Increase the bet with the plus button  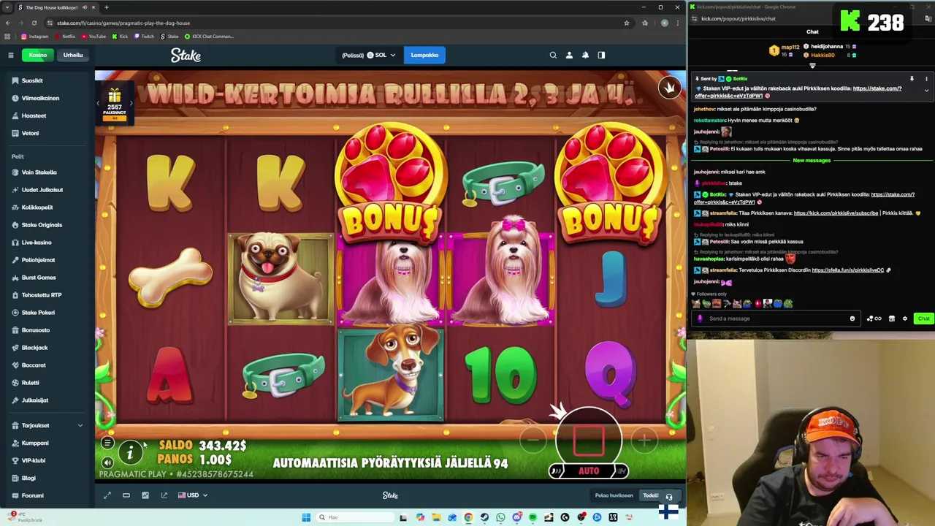click(x=644, y=440)
